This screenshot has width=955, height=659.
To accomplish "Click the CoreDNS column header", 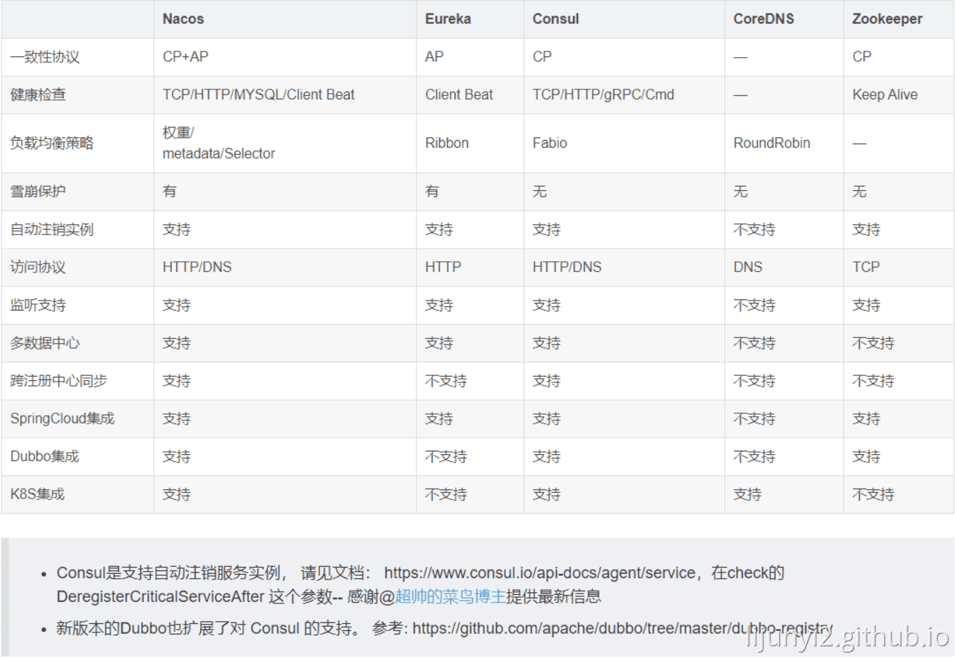I will (x=763, y=19).
